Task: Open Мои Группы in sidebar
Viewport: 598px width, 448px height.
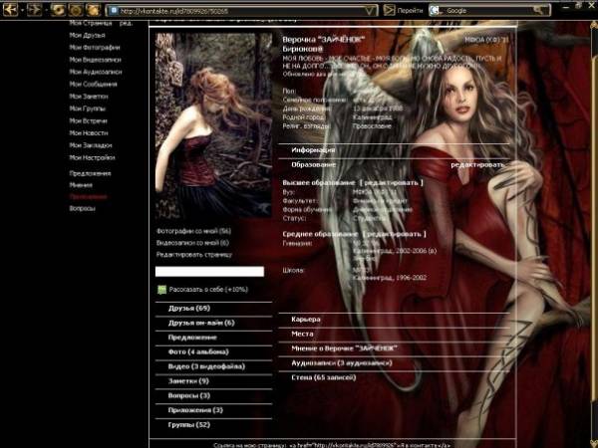Action: click(88, 109)
